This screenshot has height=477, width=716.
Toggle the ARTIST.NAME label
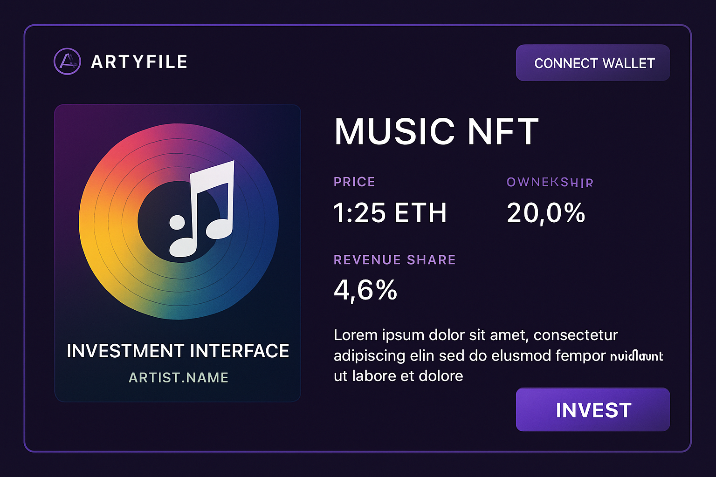point(179,378)
